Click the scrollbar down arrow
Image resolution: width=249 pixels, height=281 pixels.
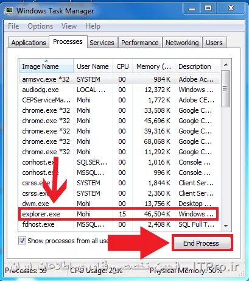226,226
